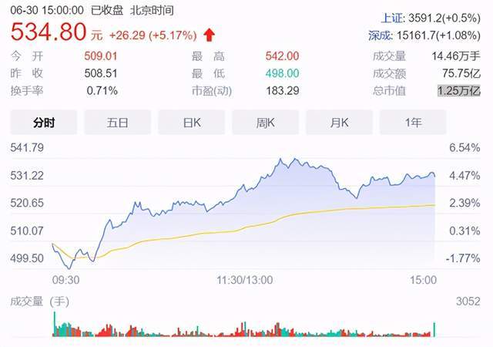
Task: Open the 日K chart tab
Action: (x=192, y=122)
